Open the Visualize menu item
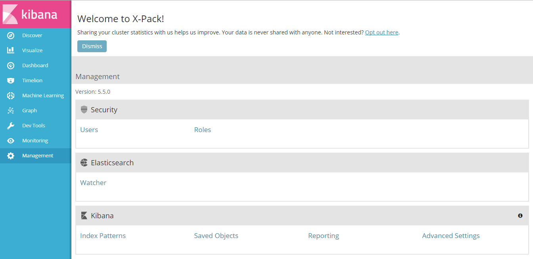 (x=36, y=50)
